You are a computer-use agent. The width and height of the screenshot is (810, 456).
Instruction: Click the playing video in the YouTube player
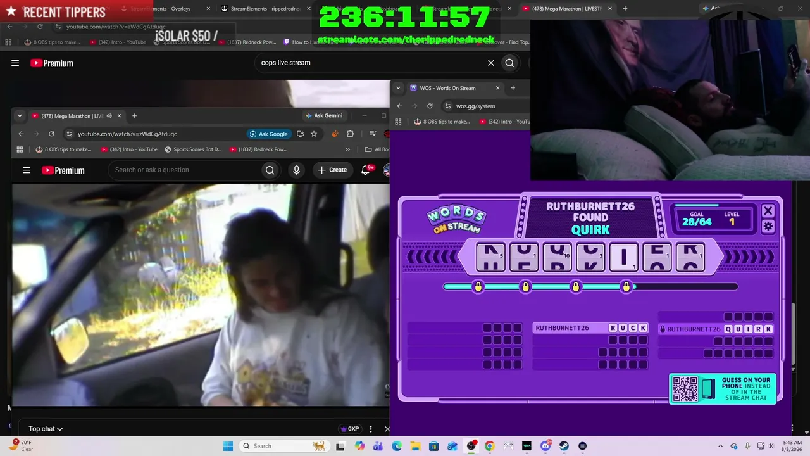coord(201,295)
